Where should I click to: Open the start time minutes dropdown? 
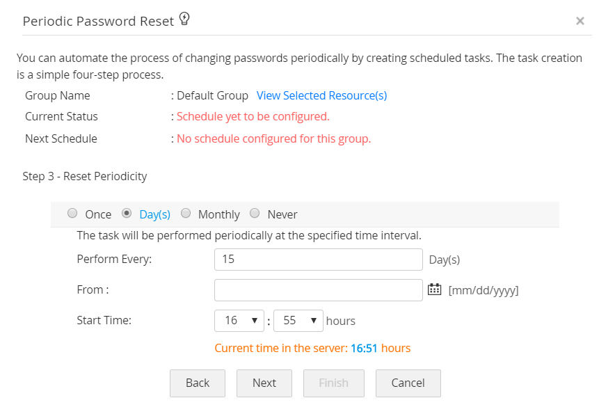tap(298, 321)
